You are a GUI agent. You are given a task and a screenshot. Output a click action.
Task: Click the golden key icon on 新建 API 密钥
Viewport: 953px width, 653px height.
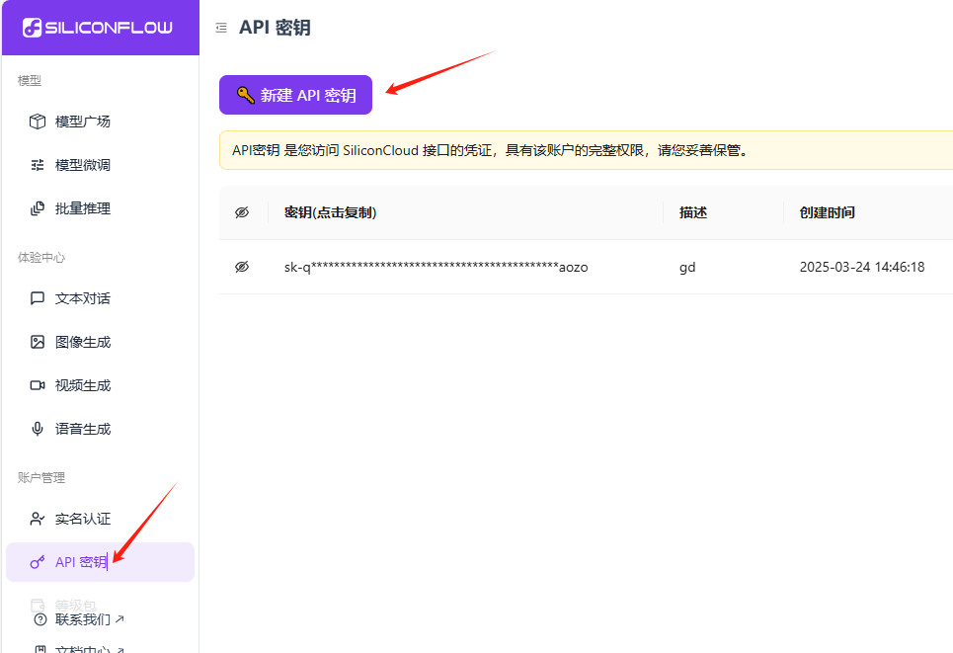click(246, 95)
